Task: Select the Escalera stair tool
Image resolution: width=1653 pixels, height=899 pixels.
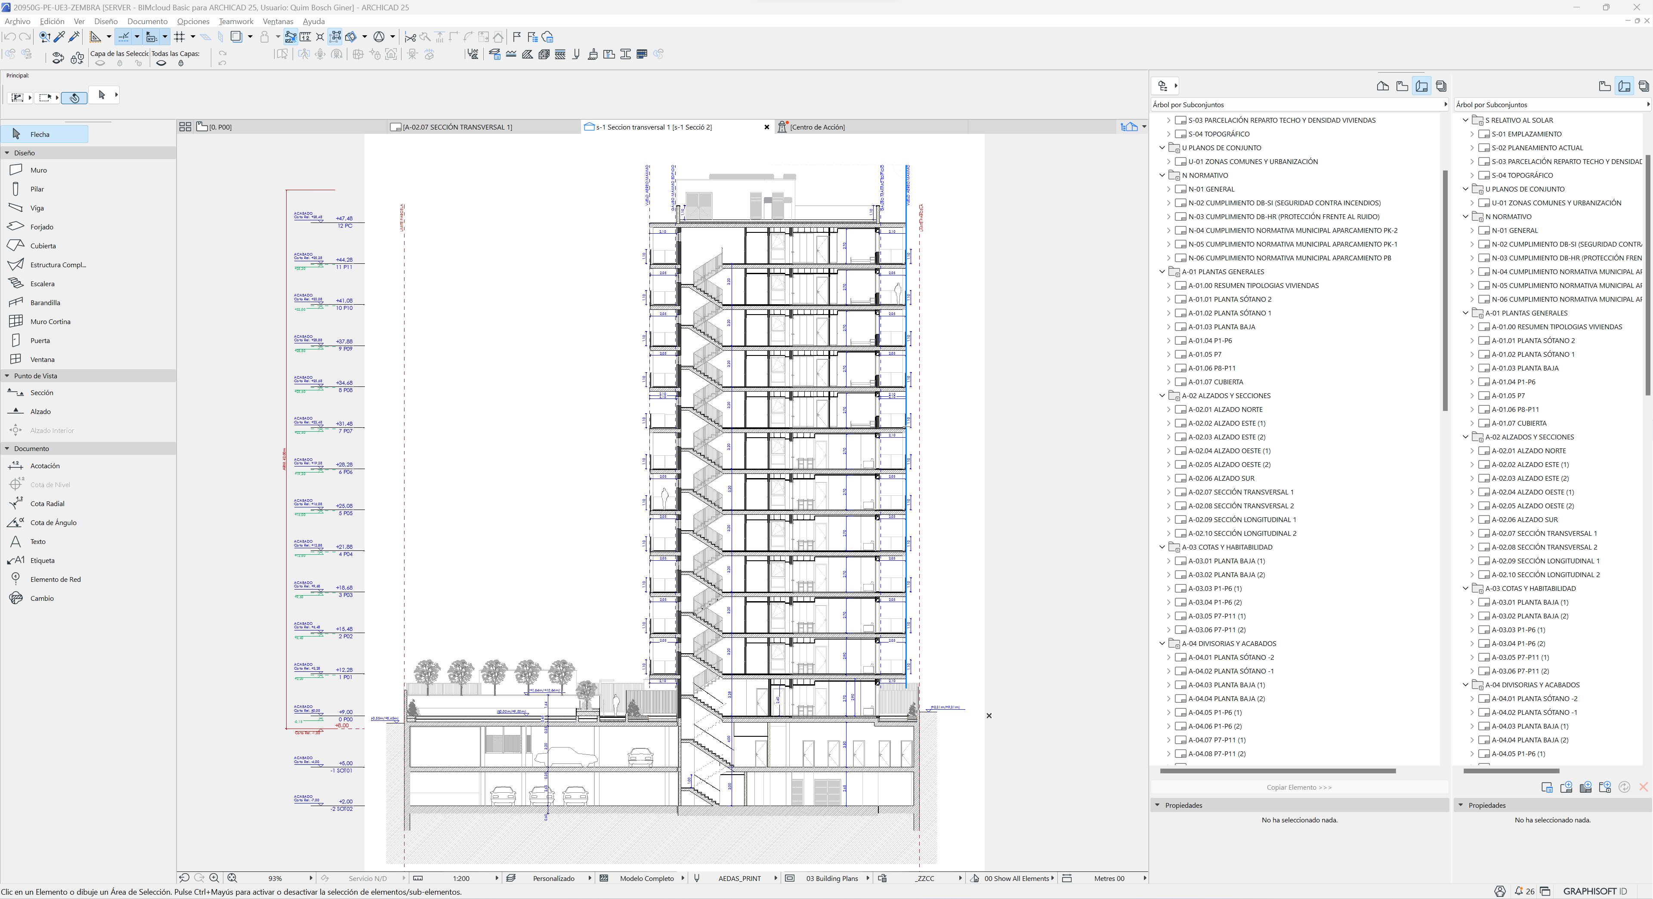Action: point(42,284)
